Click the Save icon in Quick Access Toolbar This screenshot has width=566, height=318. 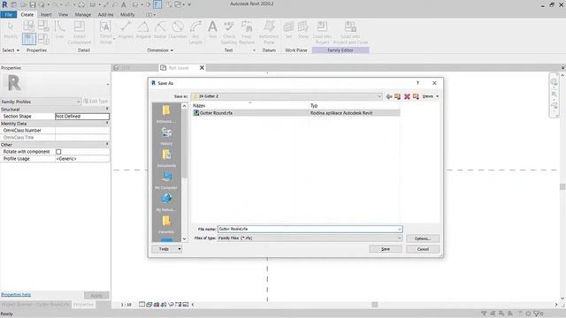(33, 4)
